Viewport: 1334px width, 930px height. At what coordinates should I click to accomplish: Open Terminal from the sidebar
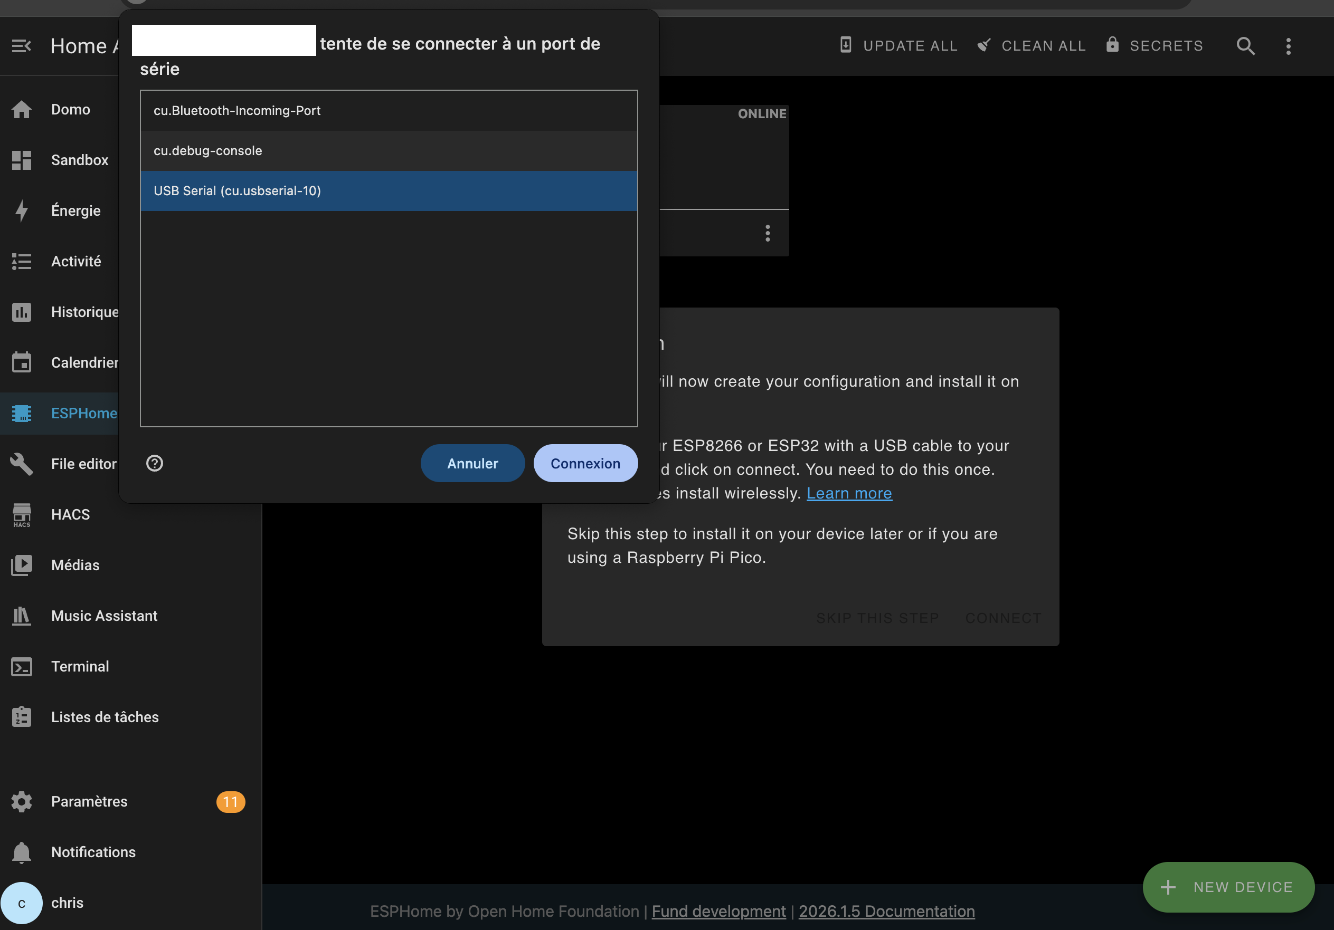[80, 666]
